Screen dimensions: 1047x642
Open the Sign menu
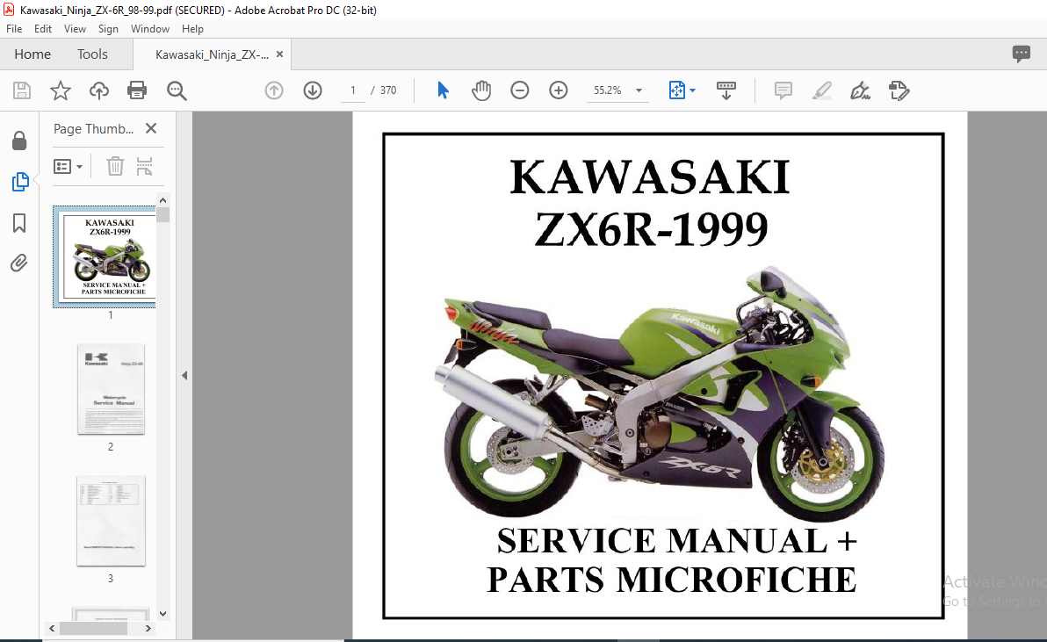coord(108,29)
